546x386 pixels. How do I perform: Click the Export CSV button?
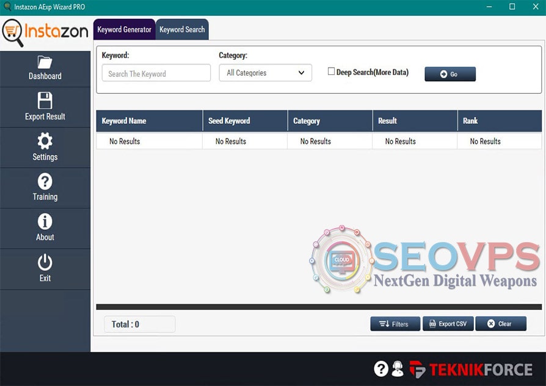[x=448, y=324]
